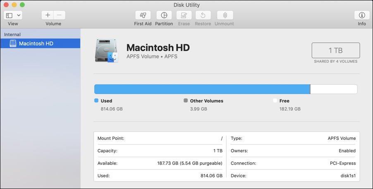The height and width of the screenshot is (189, 373).
Task: Click the Disk Utility window title
Action: [x=186, y=5]
